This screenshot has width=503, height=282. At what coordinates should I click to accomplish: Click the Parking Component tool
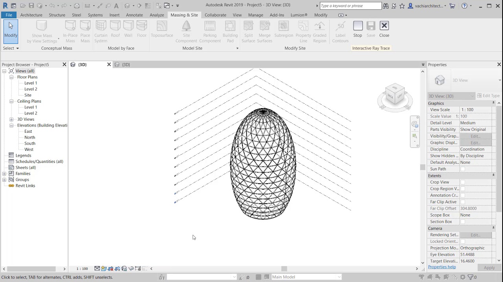pyautogui.click(x=210, y=32)
